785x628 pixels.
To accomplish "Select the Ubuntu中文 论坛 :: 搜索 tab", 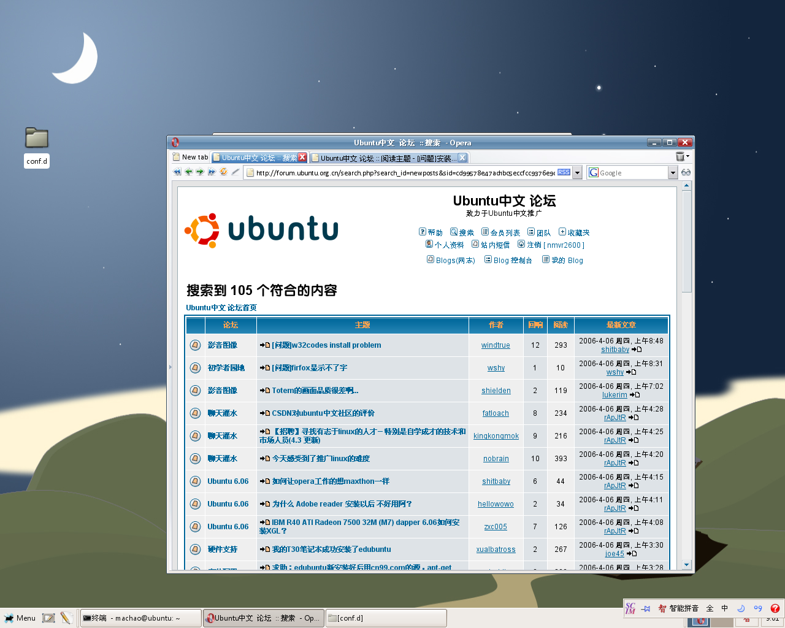I will point(259,158).
